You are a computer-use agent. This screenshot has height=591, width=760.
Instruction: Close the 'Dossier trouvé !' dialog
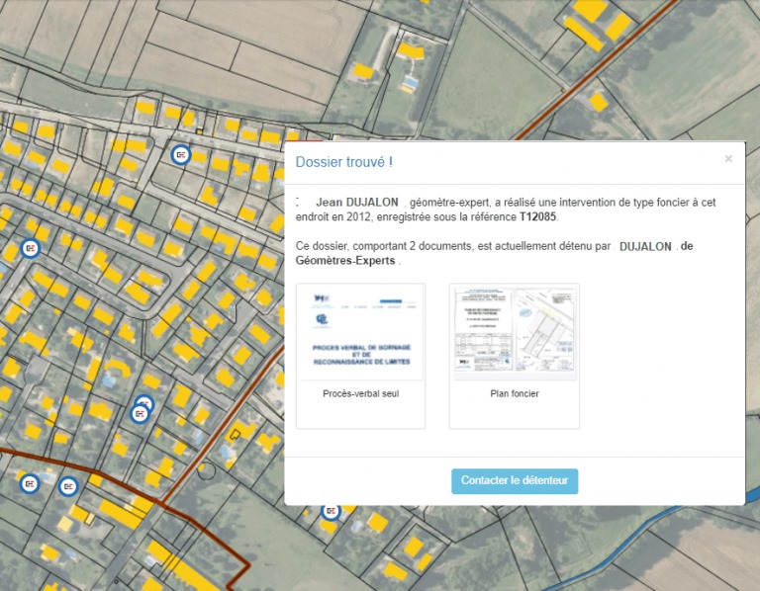728,158
